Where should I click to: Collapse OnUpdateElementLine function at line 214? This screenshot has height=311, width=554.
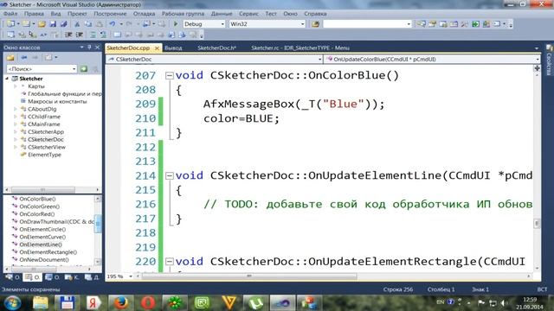(170, 175)
